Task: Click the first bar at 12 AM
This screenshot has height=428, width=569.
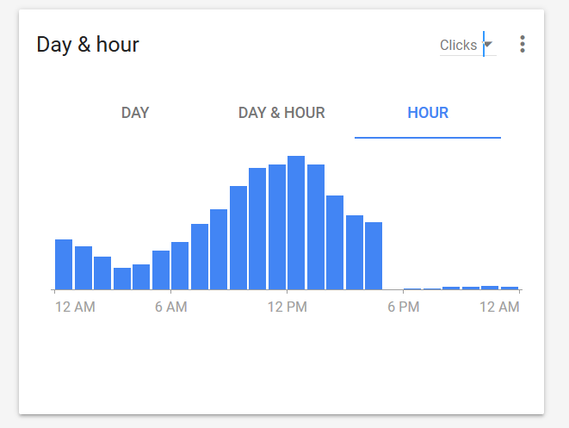Action: [x=64, y=264]
